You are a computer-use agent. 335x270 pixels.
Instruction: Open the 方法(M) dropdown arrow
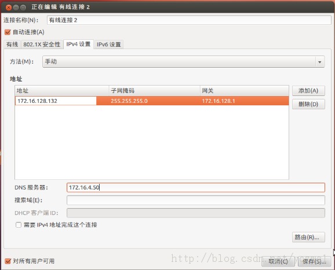coord(319,62)
